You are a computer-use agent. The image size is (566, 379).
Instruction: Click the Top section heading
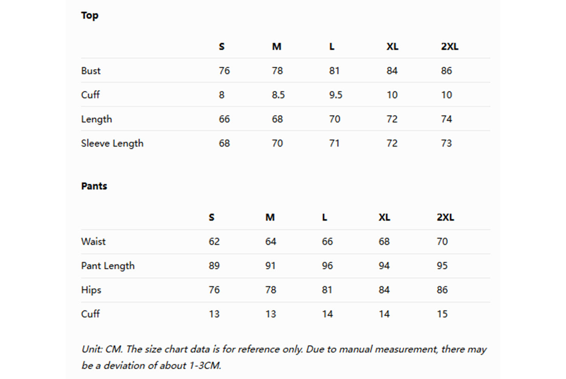90,15
